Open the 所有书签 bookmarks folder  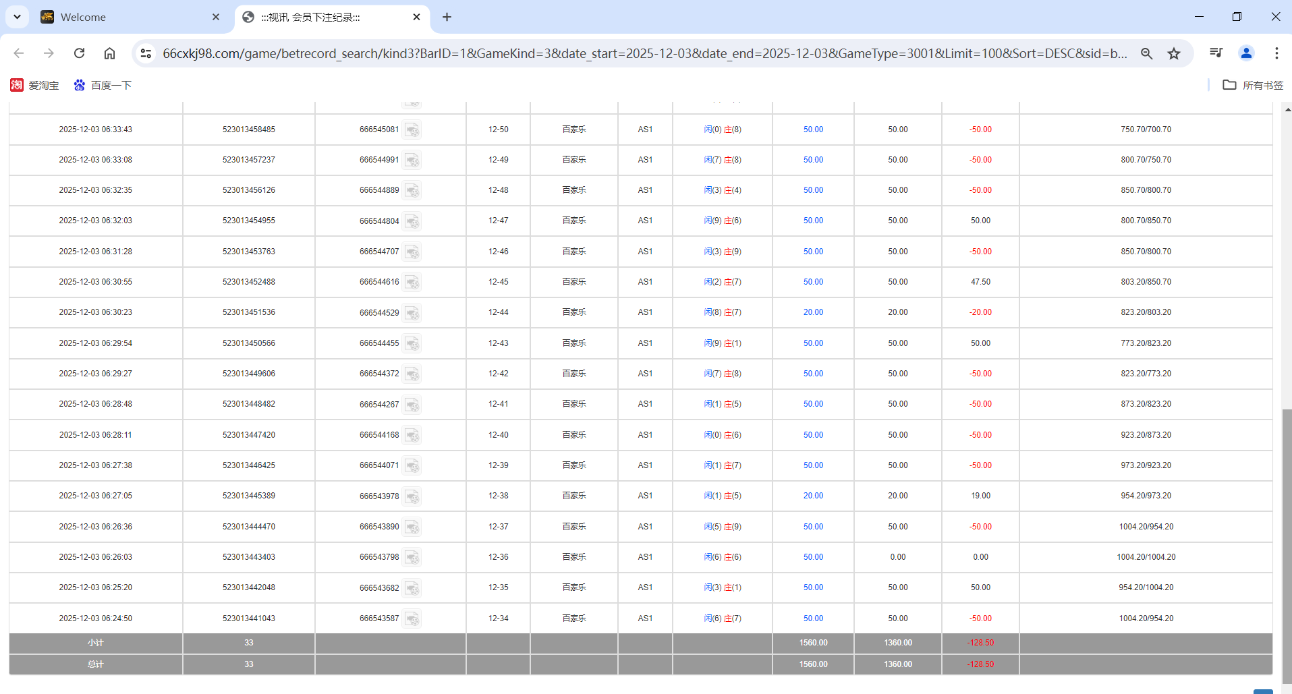(x=1254, y=85)
